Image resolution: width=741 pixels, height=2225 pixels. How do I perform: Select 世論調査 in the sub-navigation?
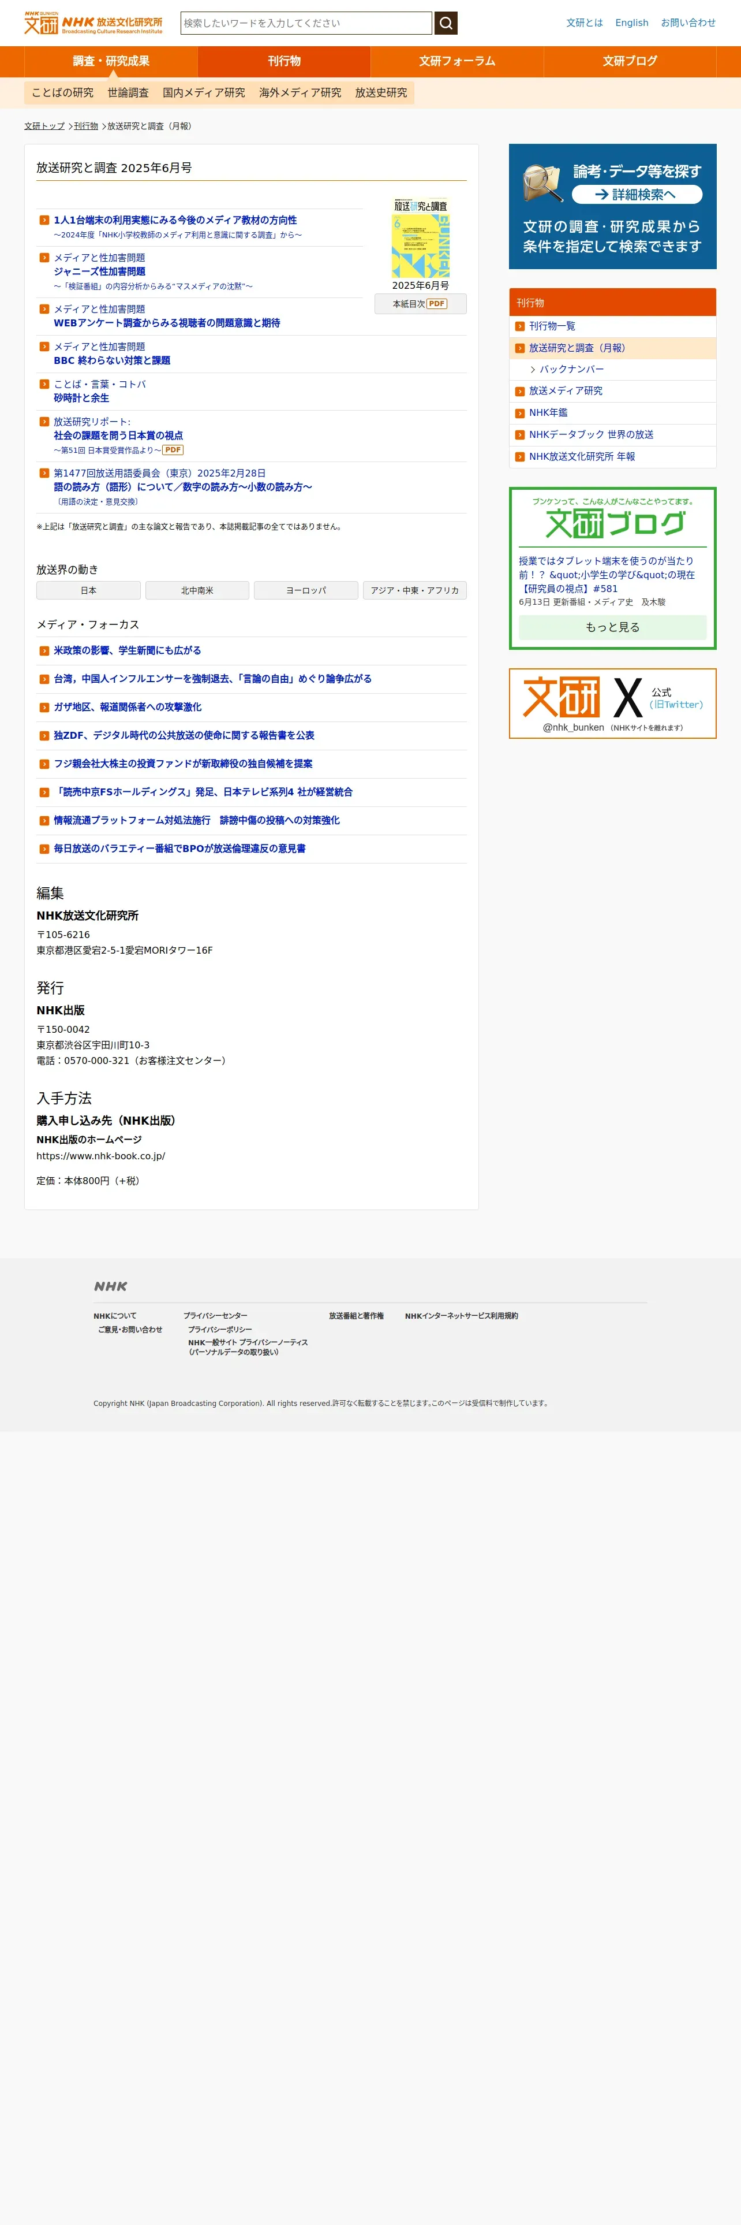click(x=128, y=92)
